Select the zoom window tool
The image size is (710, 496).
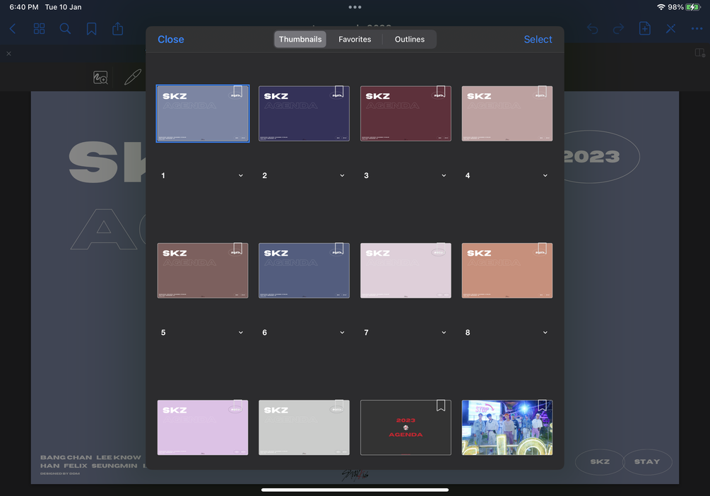coord(100,78)
